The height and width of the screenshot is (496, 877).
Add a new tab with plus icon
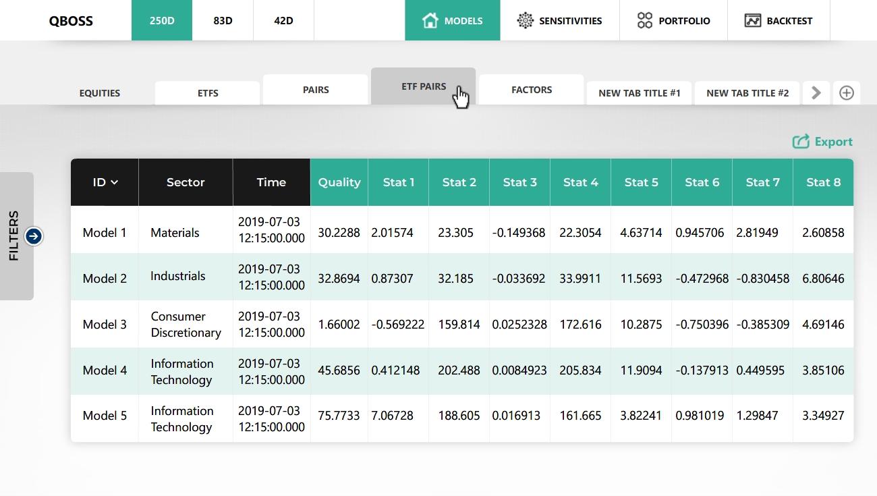point(846,93)
